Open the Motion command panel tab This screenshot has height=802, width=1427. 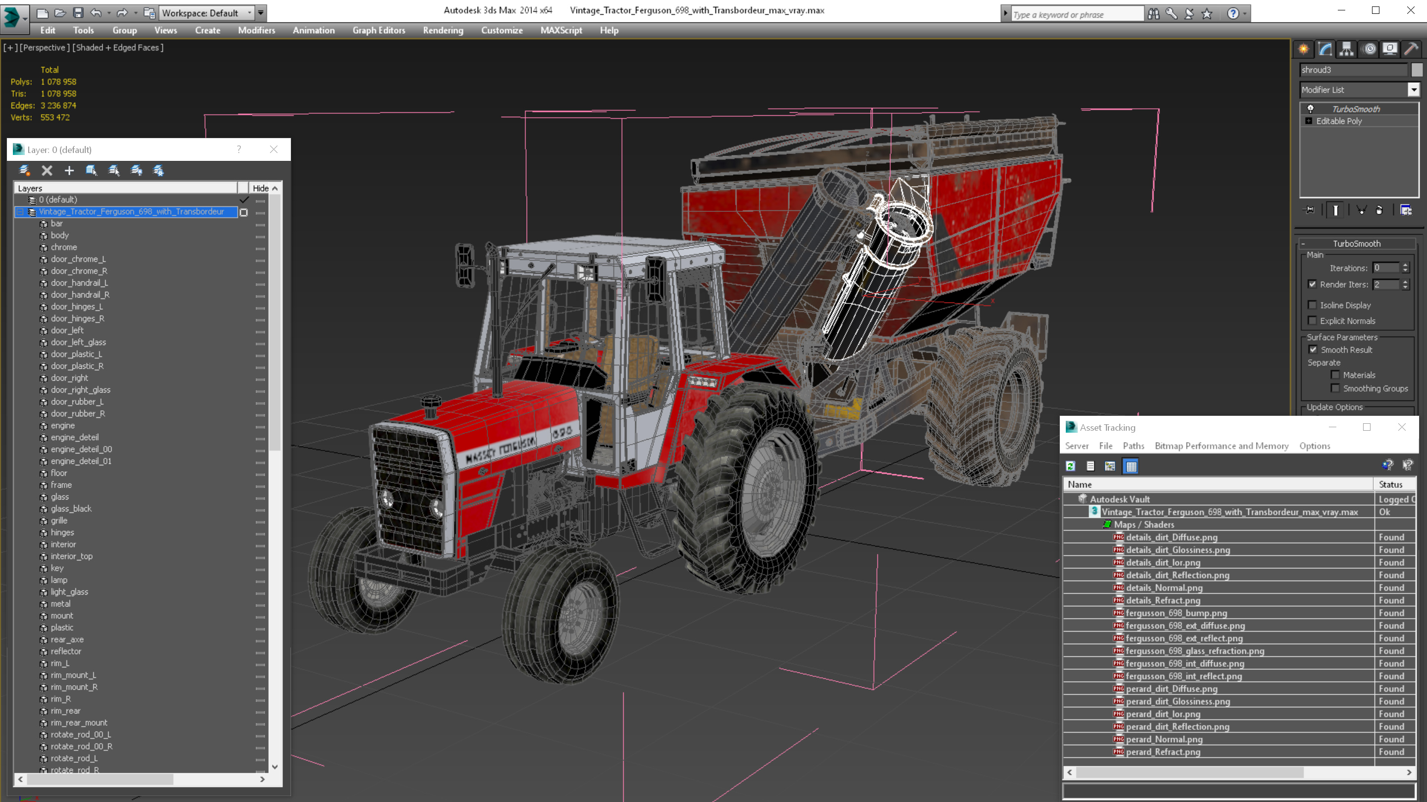click(x=1369, y=50)
